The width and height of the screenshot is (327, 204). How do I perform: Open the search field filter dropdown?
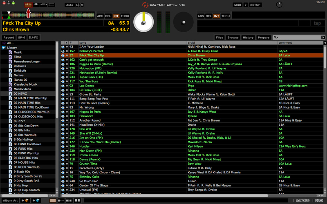point(277,38)
